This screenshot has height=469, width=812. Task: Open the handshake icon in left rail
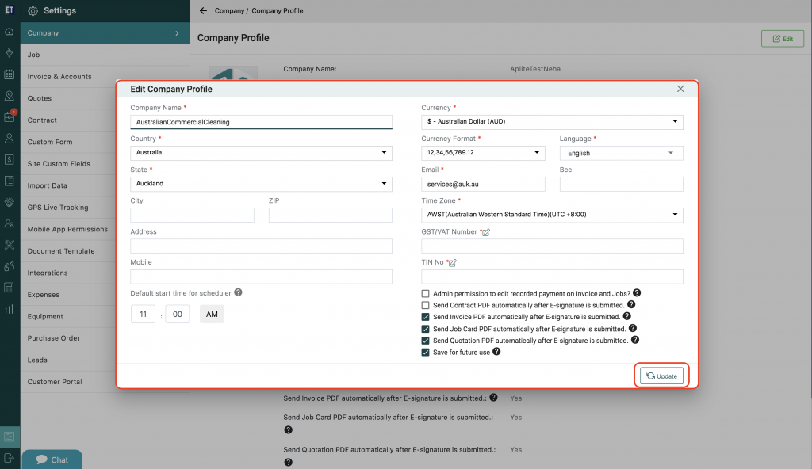click(10, 202)
